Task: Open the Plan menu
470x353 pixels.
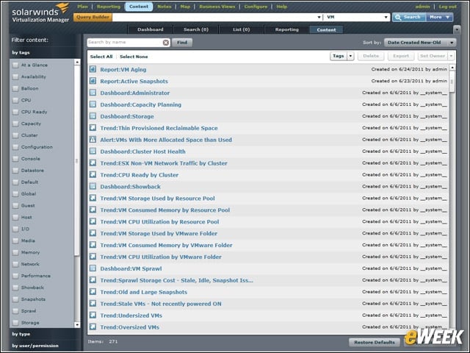Action: click(x=82, y=7)
